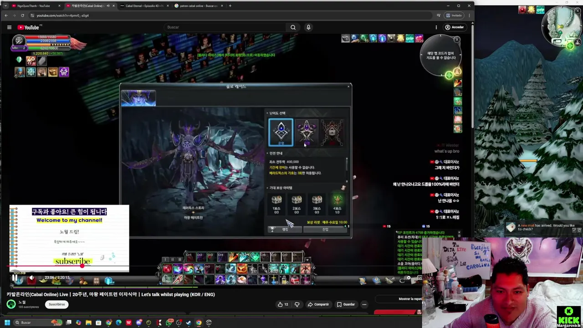583x328 pixels.
Task: Click the 랭킹 ranking button in dialog
Action: [x=285, y=230]
